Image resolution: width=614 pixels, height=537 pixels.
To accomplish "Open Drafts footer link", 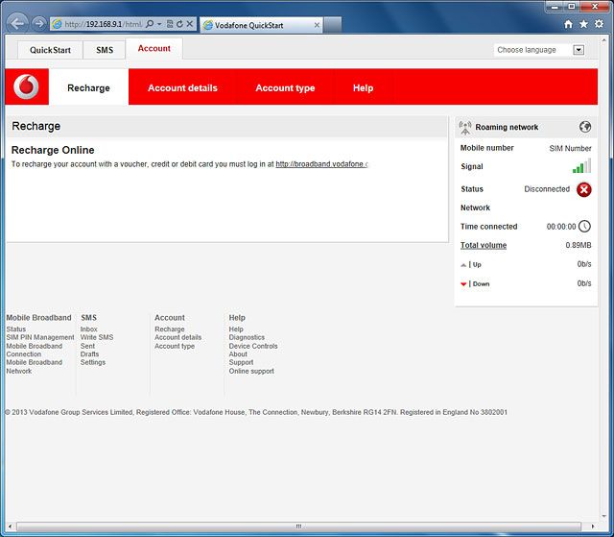I will (x=89, y=354).
